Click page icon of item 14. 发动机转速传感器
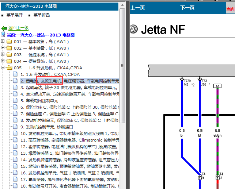 pyautogui.click(x=15, y=159)
